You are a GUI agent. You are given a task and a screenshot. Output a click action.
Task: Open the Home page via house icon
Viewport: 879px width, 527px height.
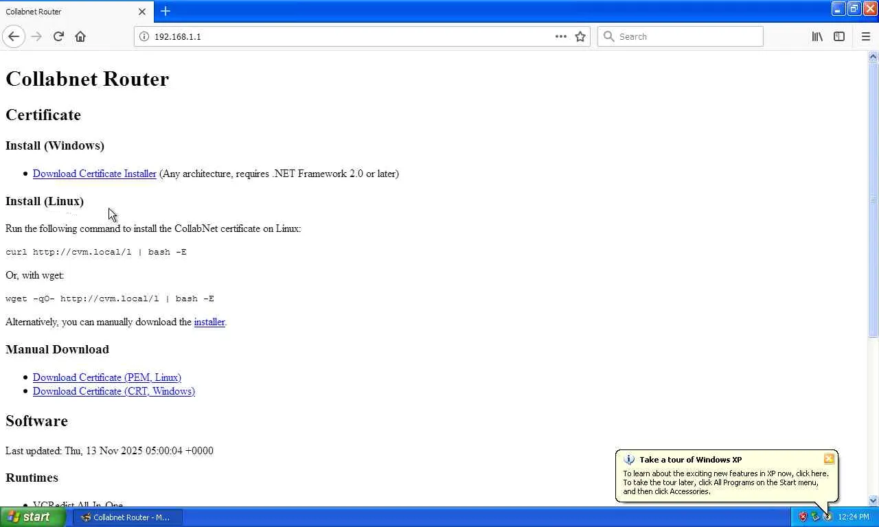tap(80, 36)
